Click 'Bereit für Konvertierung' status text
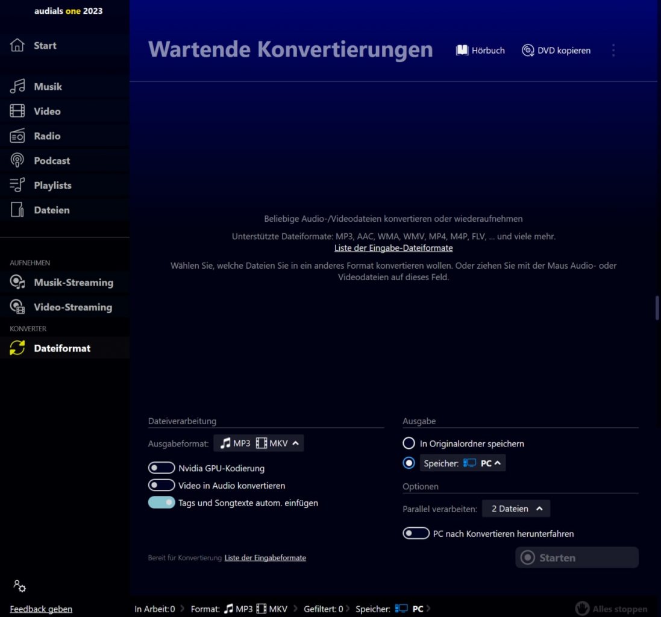The height and width of the screenshot is (617, 661). pos(184,557)
